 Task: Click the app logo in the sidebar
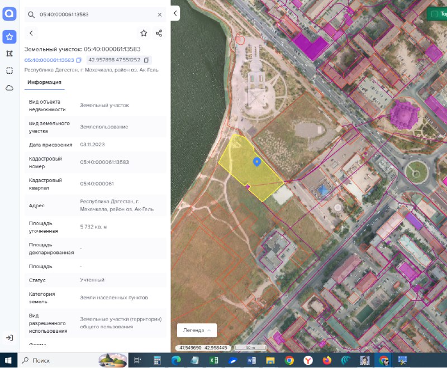coord(9,14)
